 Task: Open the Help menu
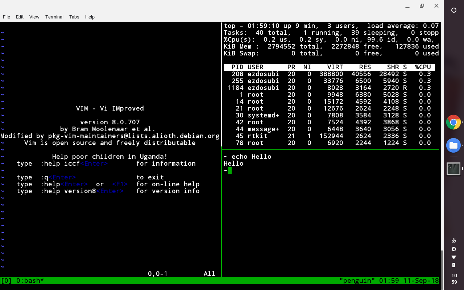pos(90,17)
